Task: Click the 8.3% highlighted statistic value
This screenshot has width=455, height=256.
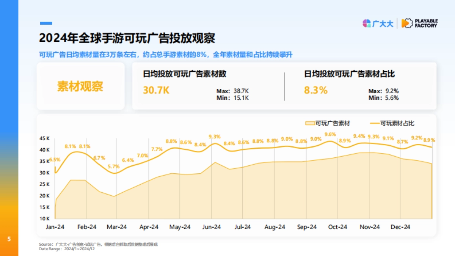Action: click(316, 90)
